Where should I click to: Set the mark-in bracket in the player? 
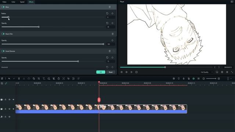tap(215, 67)
